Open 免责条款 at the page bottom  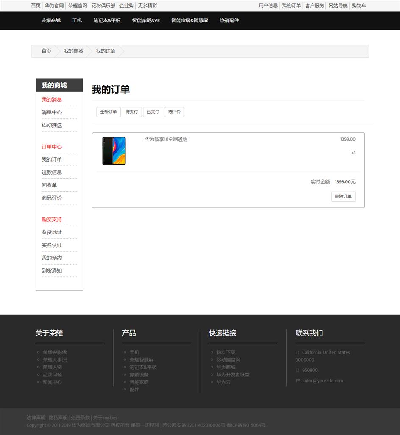[81, 418]
